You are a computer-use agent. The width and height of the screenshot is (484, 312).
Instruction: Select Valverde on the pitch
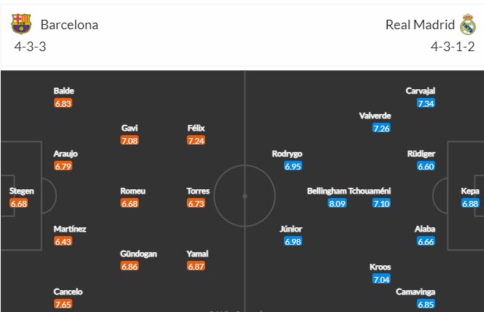pyautogui.click(x=375, y=115)
